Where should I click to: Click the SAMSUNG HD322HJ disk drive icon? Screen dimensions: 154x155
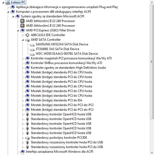click(32, 45)
